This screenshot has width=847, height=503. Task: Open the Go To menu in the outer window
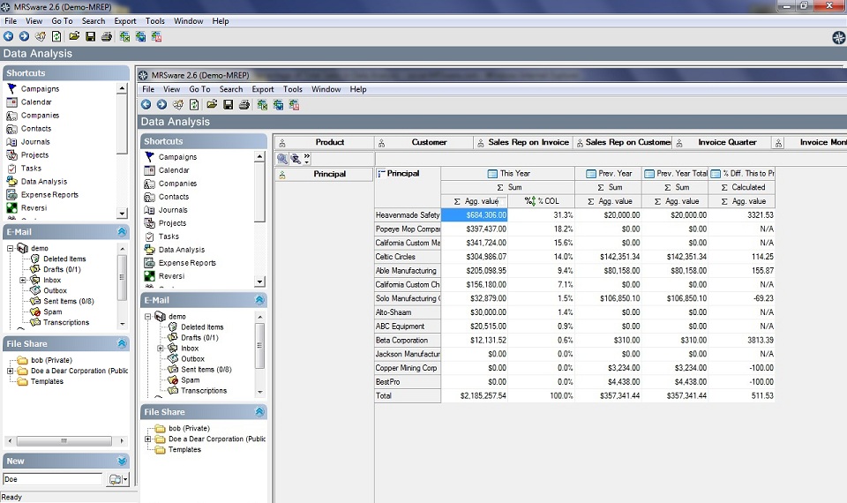pyautogui.click(x=62, y=21)
